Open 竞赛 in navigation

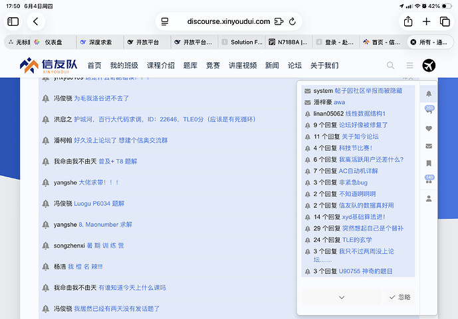213,66
